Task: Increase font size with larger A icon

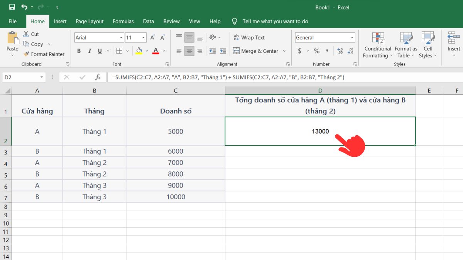Action: [153, 37]
